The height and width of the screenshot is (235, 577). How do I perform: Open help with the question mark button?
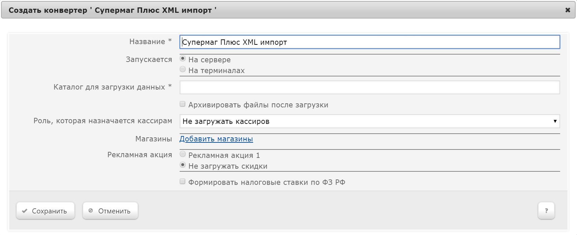pyautogui.click(x=546, y=211)
